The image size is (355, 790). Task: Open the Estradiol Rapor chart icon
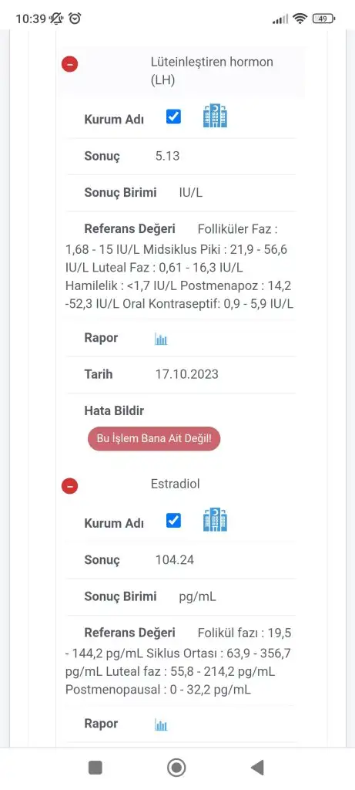(x=161, y=725)
